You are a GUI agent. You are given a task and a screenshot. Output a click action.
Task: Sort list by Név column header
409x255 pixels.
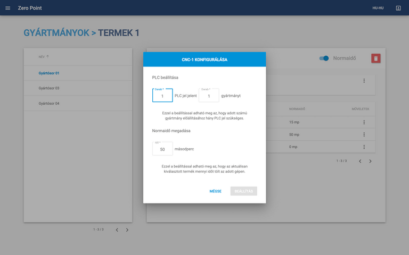tap(44, 56)
